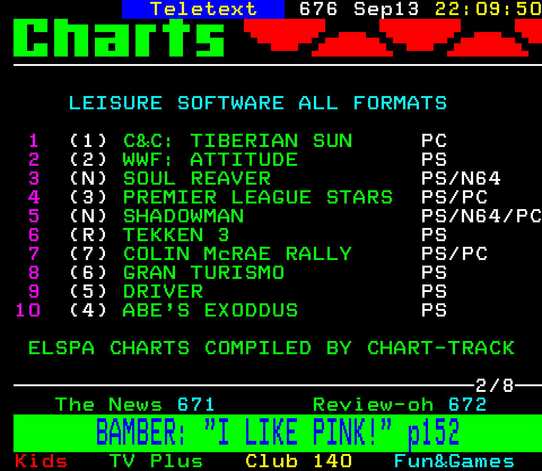Select page number 676 in the header
The height and width of the screenshot is (471, 542).
(318, 9)
